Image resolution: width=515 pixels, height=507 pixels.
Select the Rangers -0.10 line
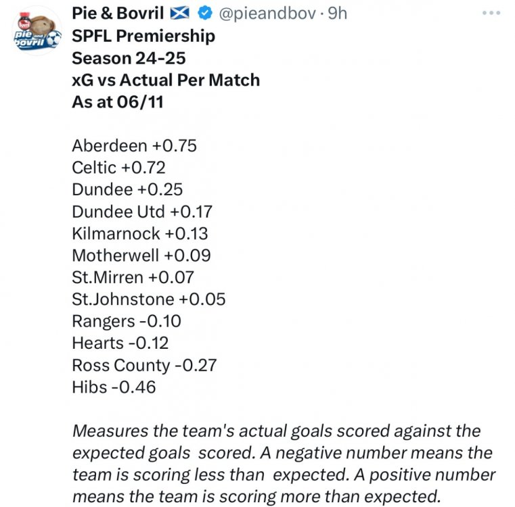point(127,321)
